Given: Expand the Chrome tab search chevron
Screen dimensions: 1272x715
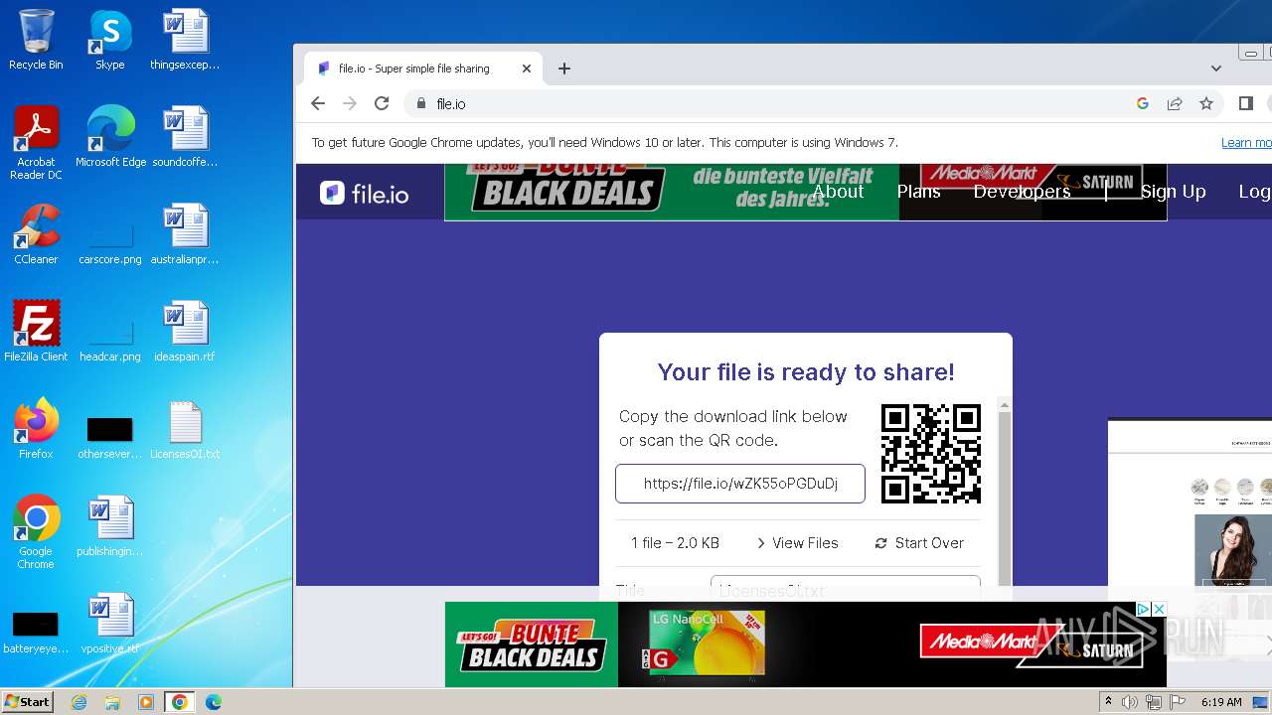Looking at the screenshot, I should click(1215, 69).
